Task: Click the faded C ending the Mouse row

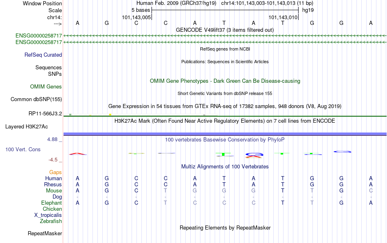Action: 371,191
